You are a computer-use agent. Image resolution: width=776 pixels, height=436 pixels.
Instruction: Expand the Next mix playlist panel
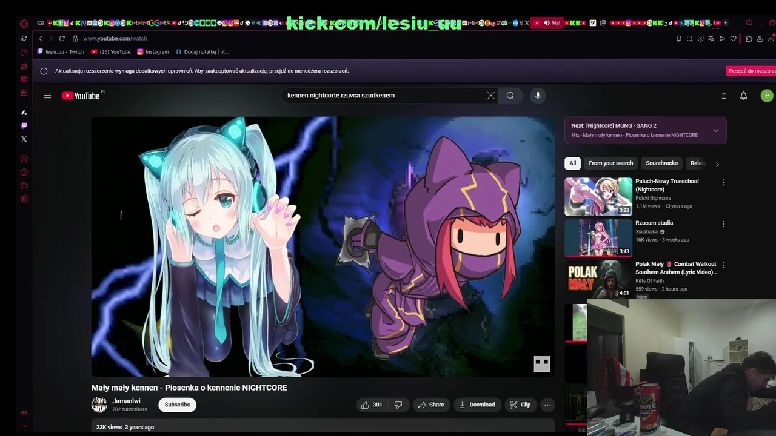716,130
